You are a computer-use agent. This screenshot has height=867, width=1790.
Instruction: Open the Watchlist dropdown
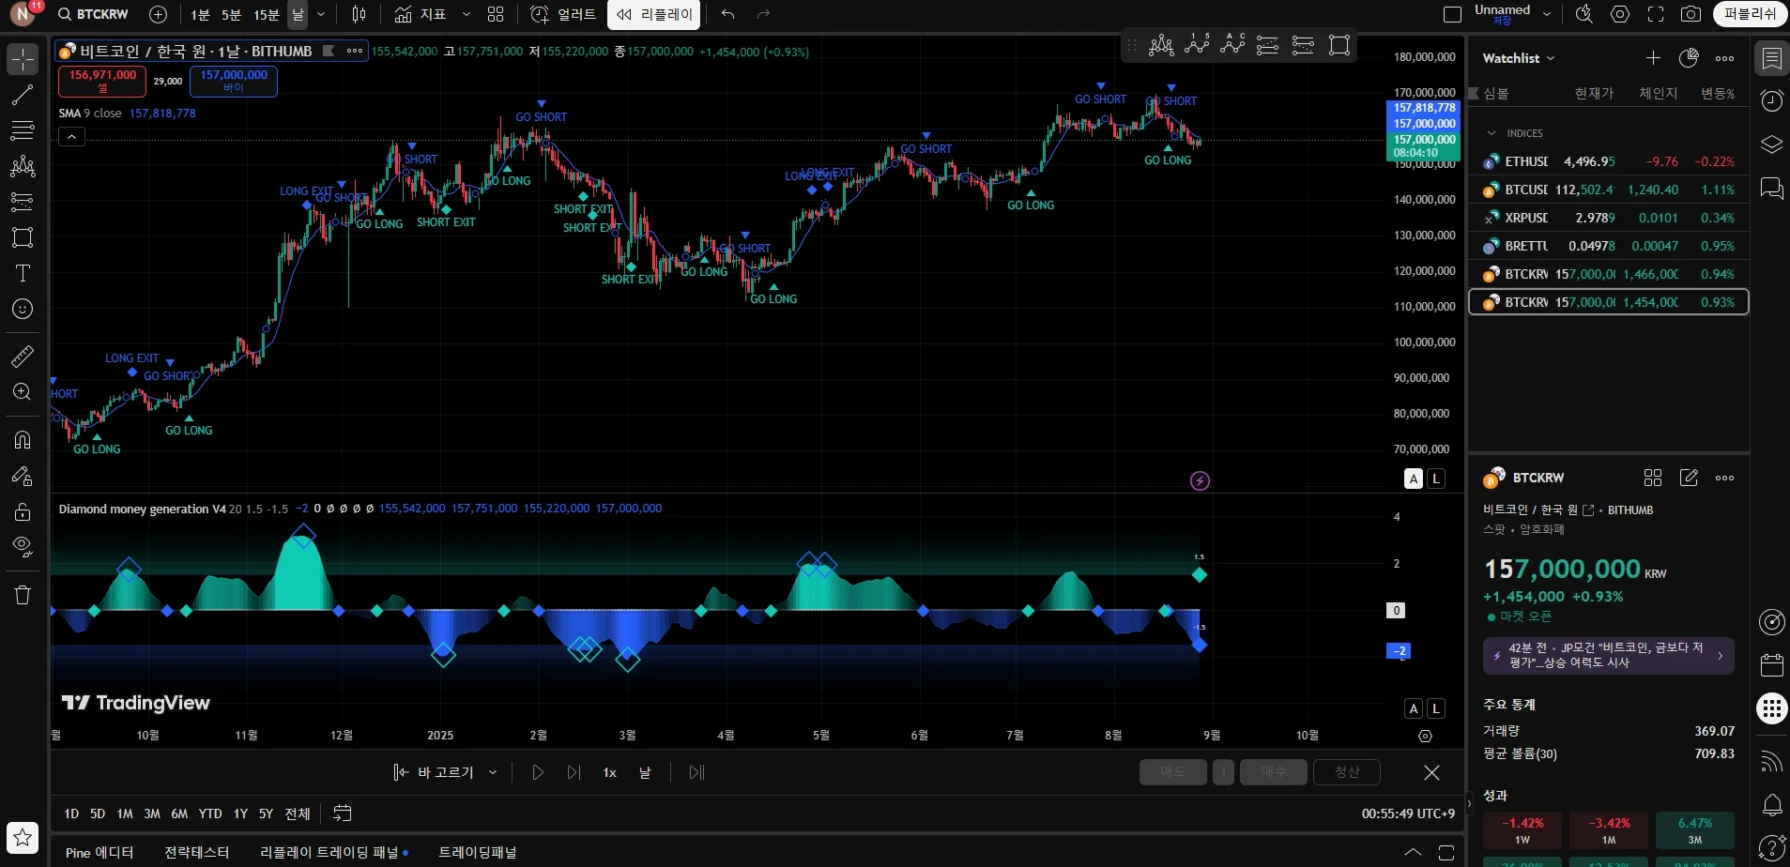tap(1518, 58)
